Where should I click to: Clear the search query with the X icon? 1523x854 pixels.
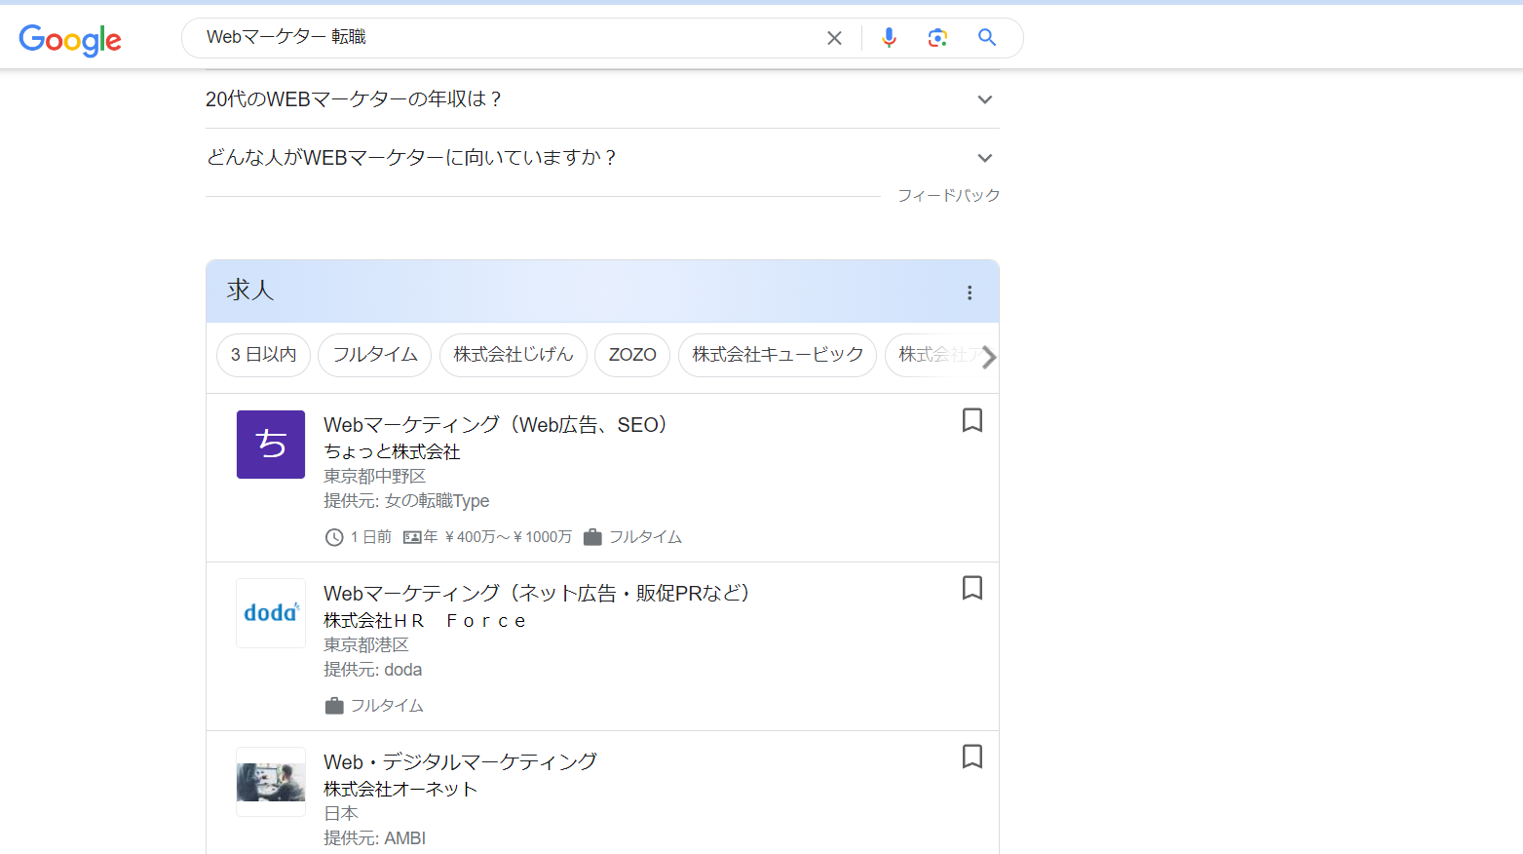click(x=834, y=37)
